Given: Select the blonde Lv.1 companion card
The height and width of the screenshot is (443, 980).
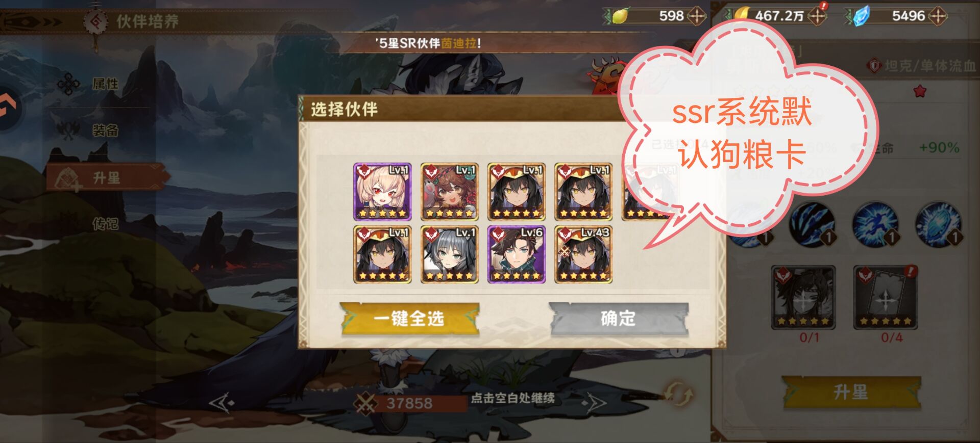Looking at the screenshot, I should 382,192.
